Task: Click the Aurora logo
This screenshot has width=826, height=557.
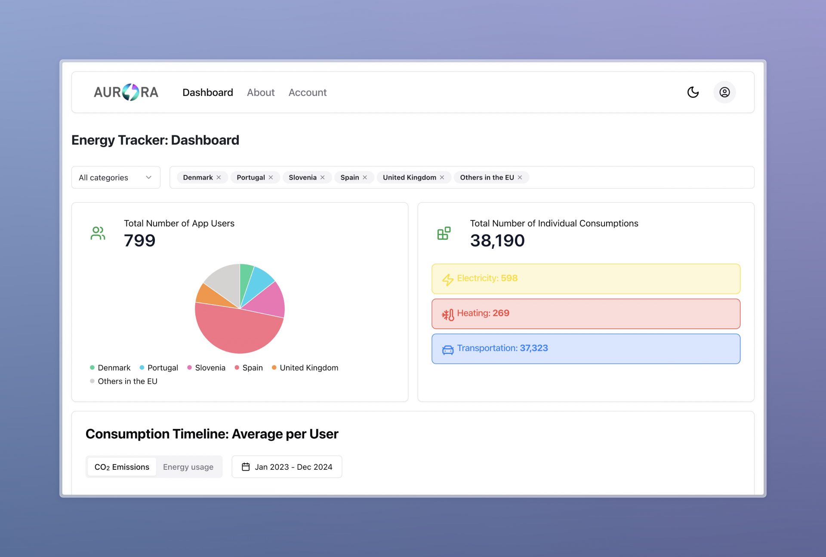Action: (x=126, y=92)
